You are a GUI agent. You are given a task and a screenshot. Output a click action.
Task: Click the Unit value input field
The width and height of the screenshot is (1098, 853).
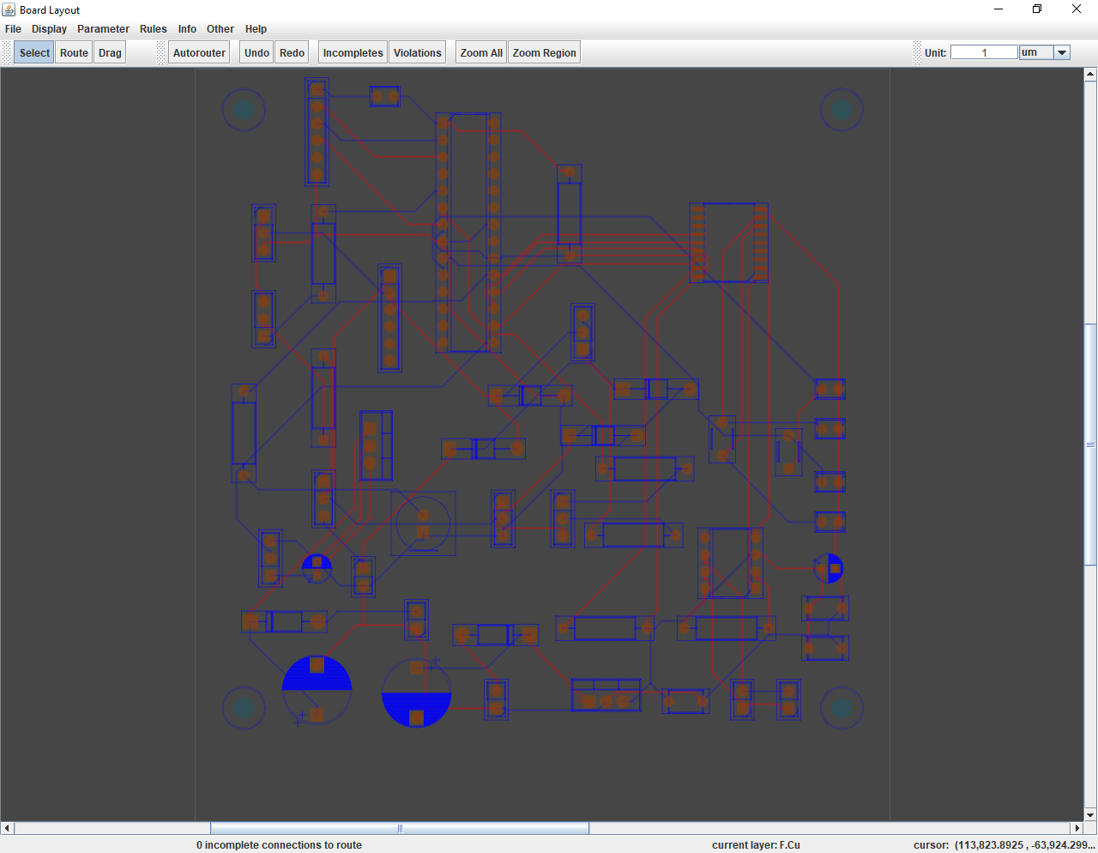(984, 52)
